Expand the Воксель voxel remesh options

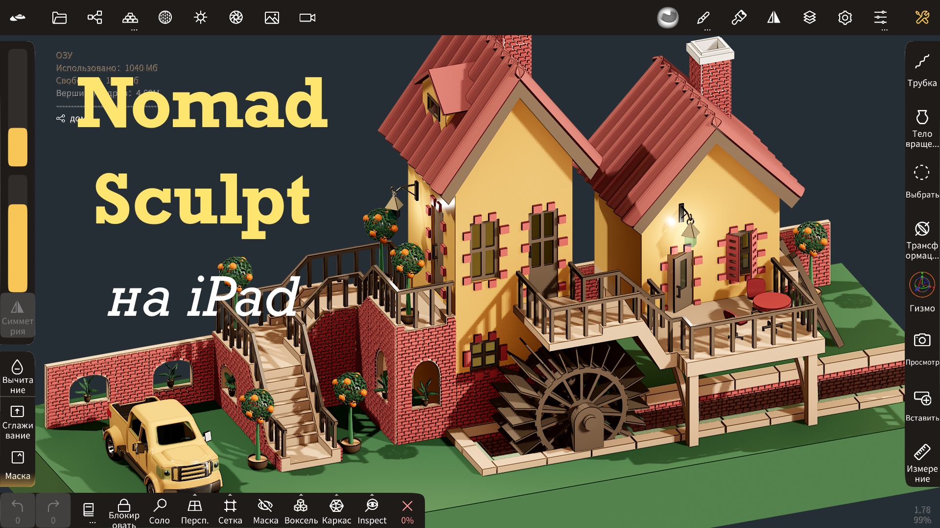[x=301, y=495]
